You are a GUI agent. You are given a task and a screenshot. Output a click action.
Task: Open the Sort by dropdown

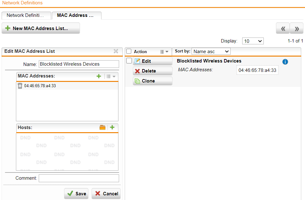click(211, 51)
